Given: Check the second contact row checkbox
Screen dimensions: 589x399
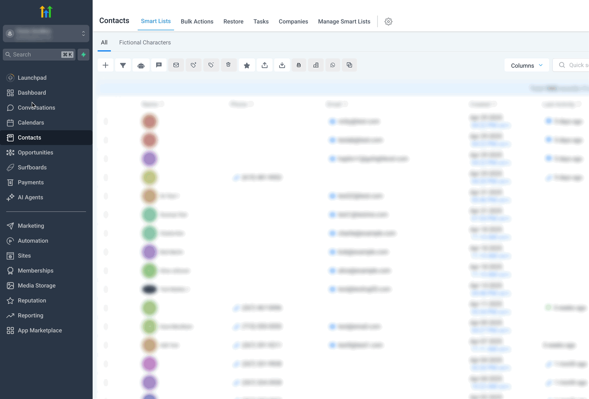Looking at the screenshot, I should click(106, 140).
